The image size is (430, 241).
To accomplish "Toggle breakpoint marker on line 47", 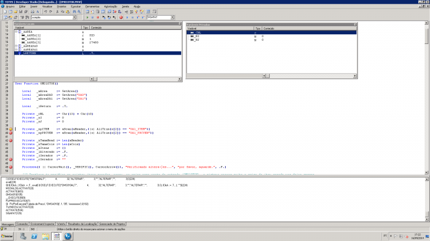I will (11, 159).
